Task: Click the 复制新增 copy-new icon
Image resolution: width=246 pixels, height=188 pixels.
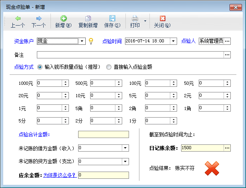Action: 88,19
